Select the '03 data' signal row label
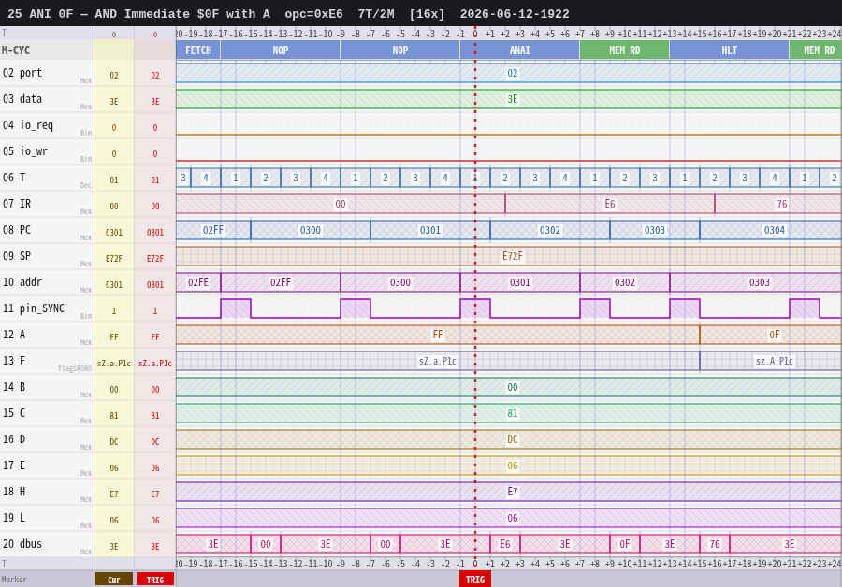Image resolution: width=842 pixels, height=587 pixels. [x=22, y=99]
